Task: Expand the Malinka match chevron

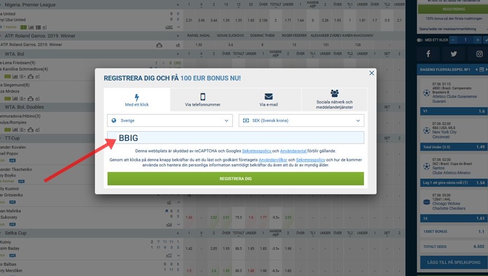Action: 178,224
